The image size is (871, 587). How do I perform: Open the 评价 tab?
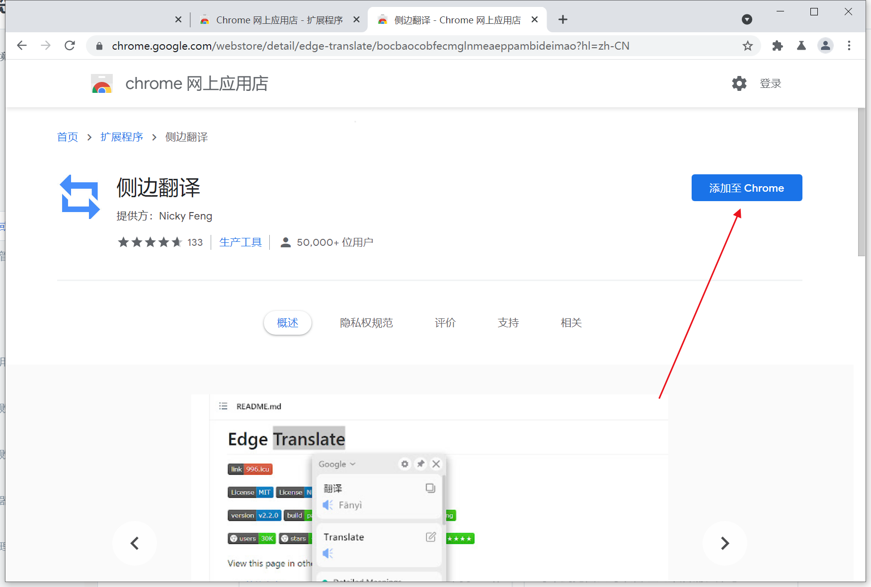point(445,323)
